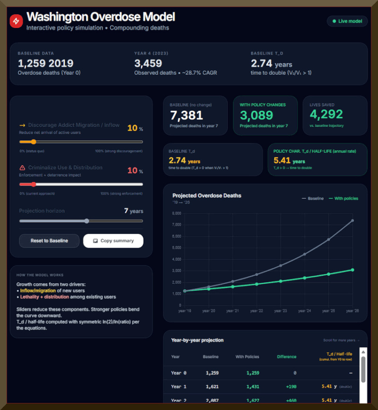Click the 1,621 baseline value in Year 1
Image resolution: width=378 pixels, height=410 pixels.
pos(212,386)
